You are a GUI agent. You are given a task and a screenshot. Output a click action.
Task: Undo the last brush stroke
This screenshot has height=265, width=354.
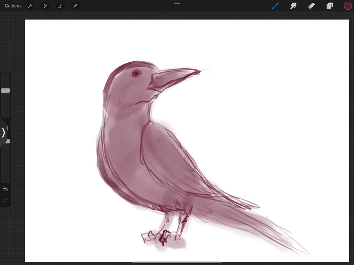click(x=5, y=189)
